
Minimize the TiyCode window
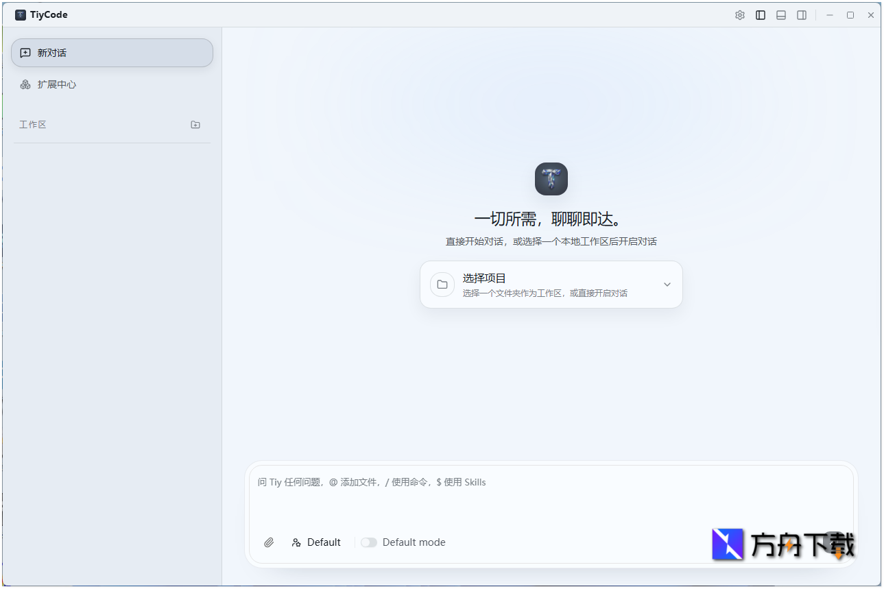click(x=830, y=15)
